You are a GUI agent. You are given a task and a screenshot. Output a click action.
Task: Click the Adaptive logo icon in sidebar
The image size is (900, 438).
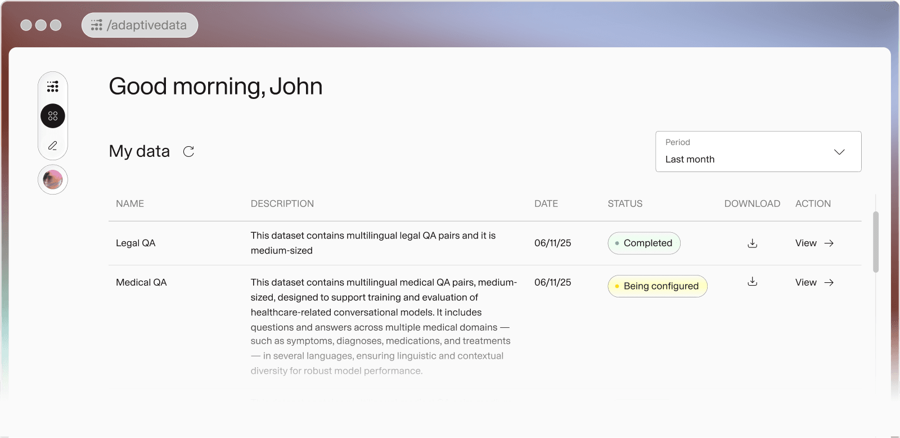click(x=53, y=87)
